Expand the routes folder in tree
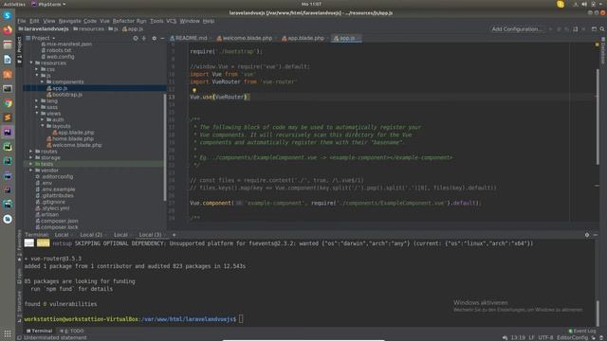This screenshot has height=341, width=607. 31,152
